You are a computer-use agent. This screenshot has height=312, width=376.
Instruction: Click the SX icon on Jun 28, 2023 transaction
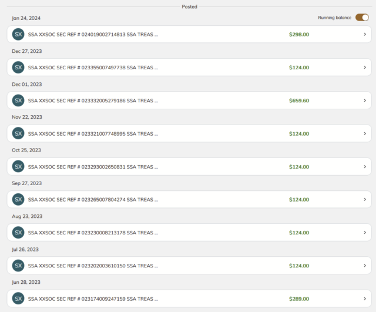(18, 298)
